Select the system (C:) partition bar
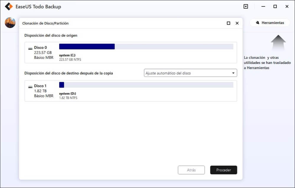Screen dimensions: 295x188 (x=146, y=46)
